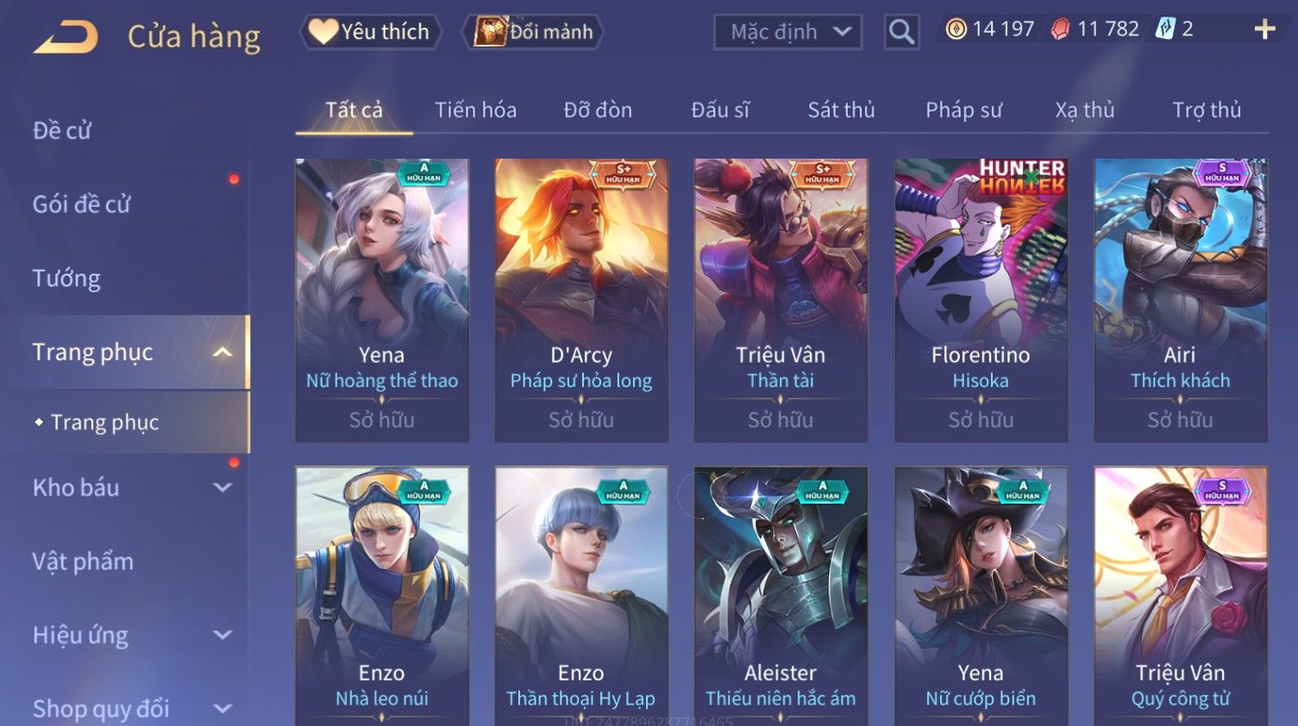Screen dimensions: 1298x726
Task: Tap the plus icon to add currency
Action: 1264,29
